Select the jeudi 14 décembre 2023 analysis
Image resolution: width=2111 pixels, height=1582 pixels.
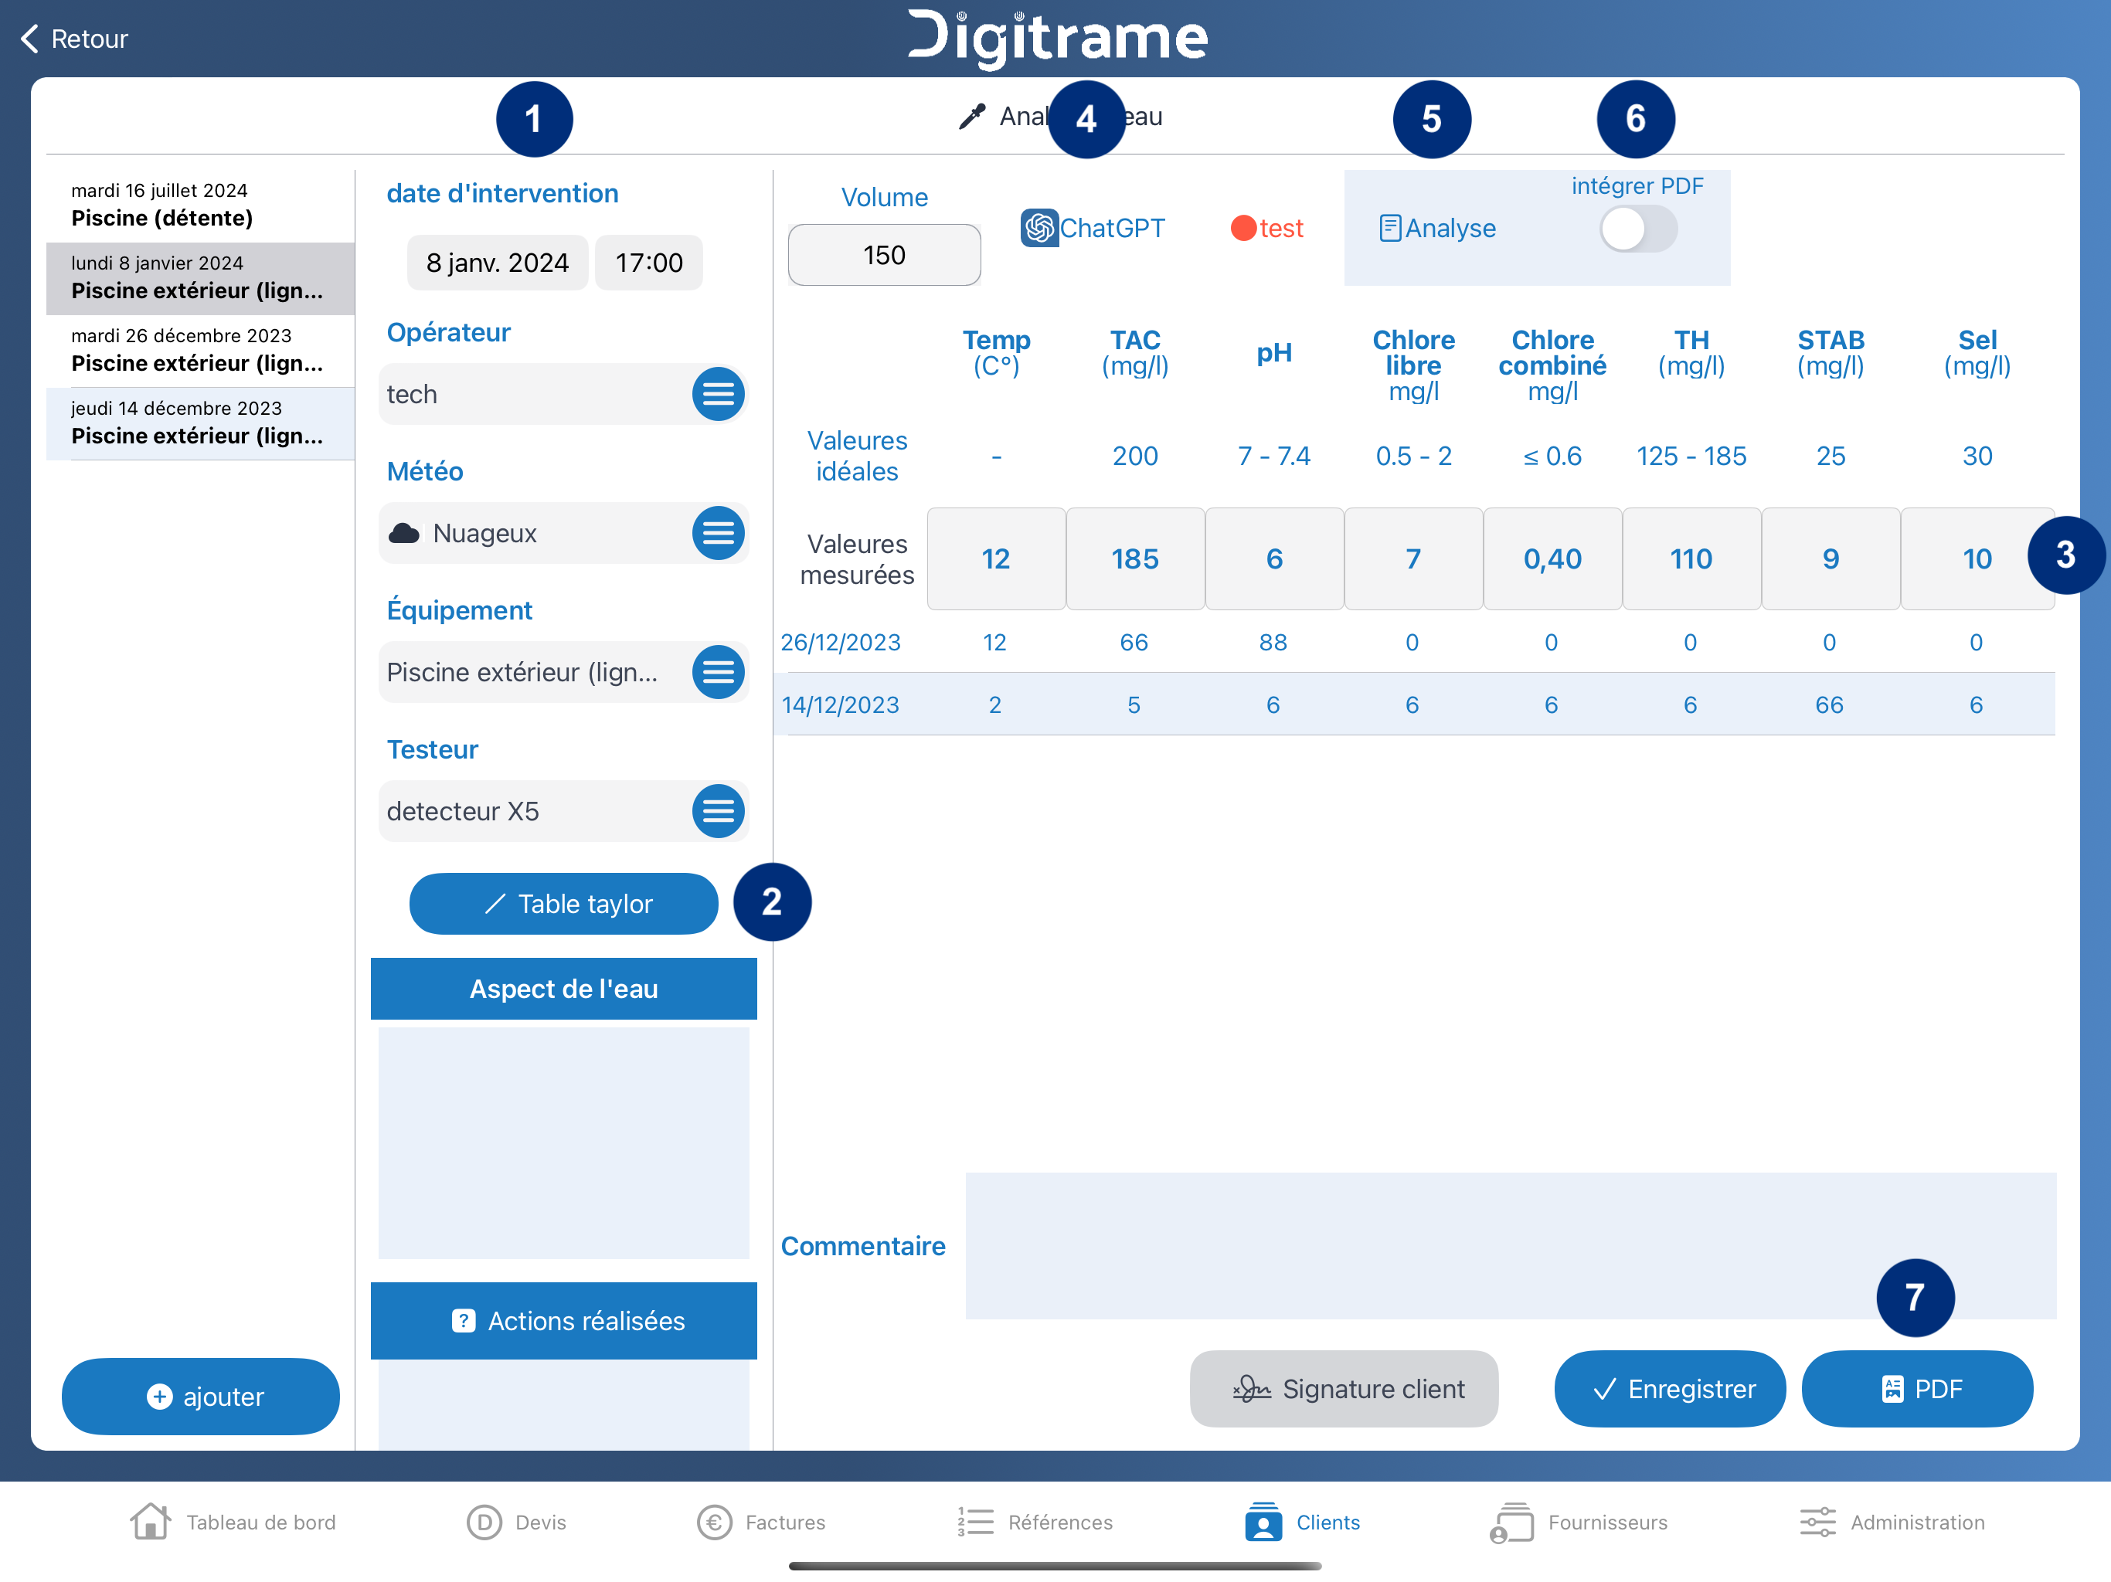click(200, 423)
